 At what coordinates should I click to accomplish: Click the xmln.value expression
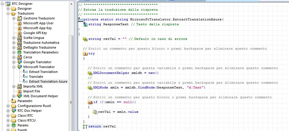(127, 112)
